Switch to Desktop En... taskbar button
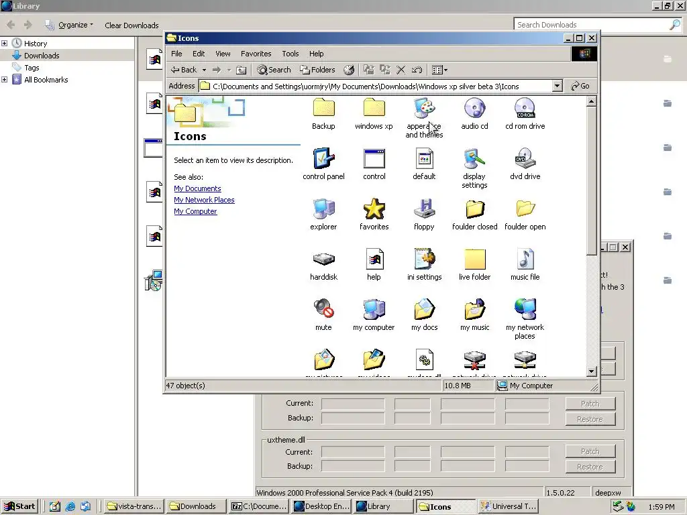The image size is (687, 515). [x=321, y=506]
